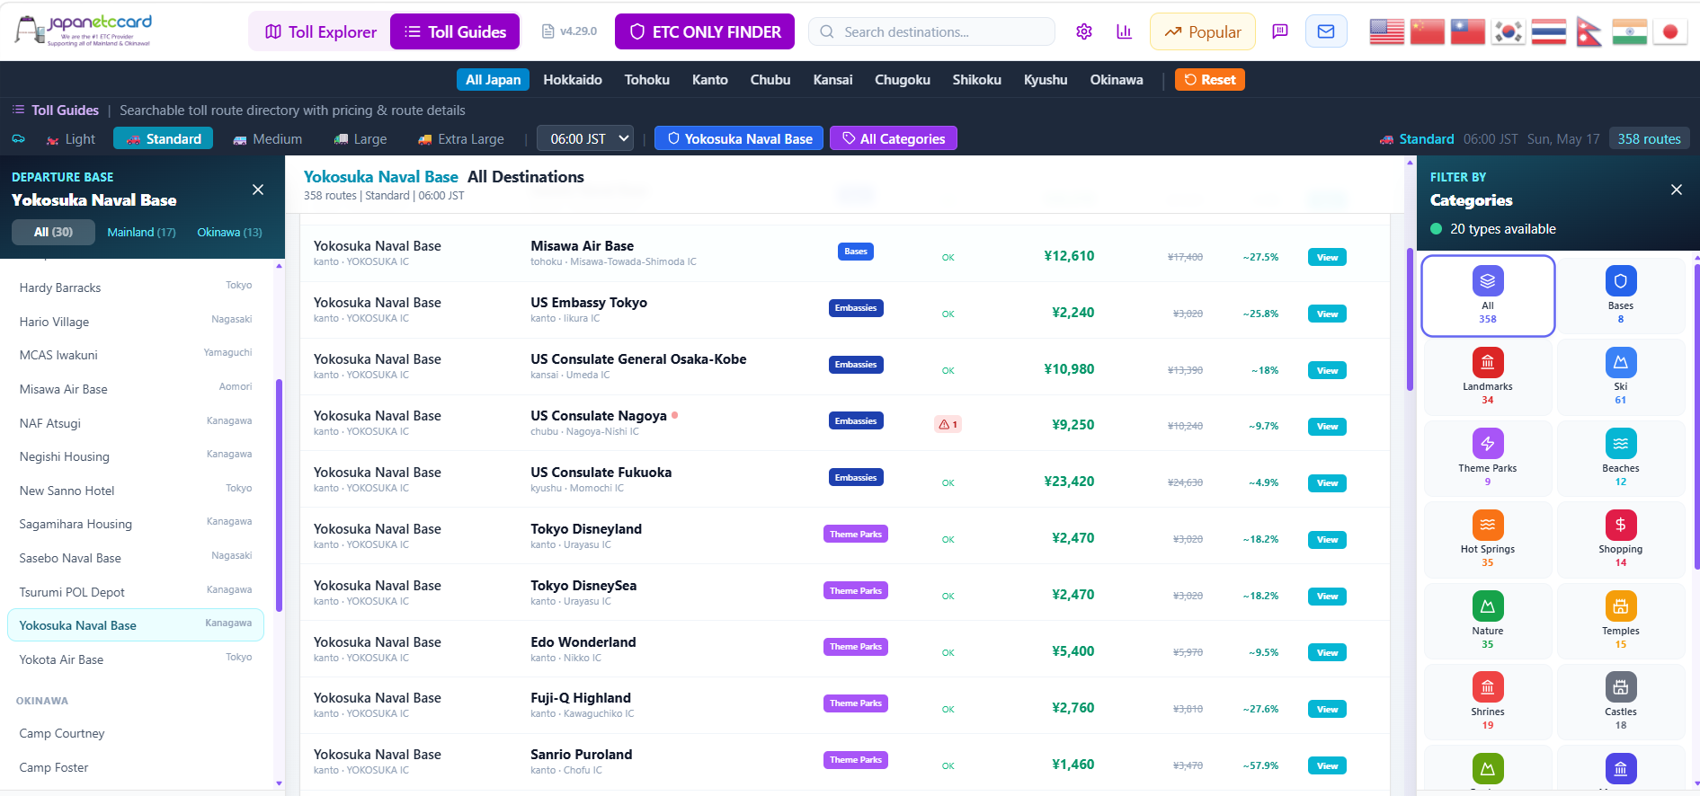Switch language with the US flag
Viewport: 1700px width, 796px height.
[1387, 31]
